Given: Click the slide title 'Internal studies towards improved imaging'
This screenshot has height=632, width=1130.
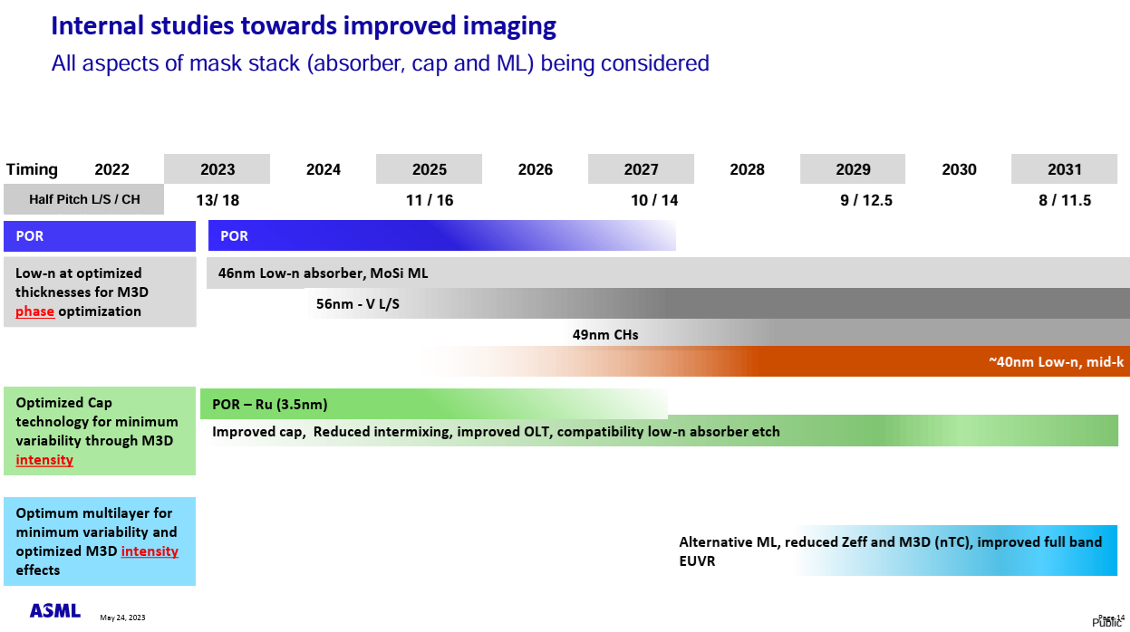Looking at the screenshot, I should coord(304,25).
